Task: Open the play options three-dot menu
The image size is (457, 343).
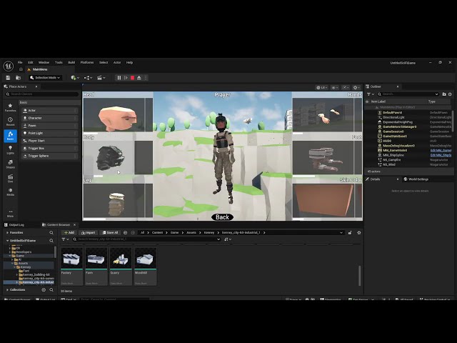Action: click(x=146, y=78)
